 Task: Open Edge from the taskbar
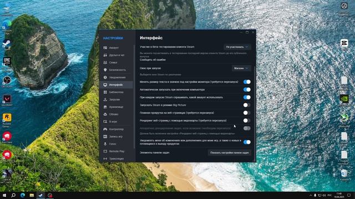(23, 195)
